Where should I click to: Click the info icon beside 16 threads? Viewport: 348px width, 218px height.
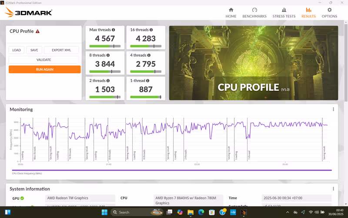[x=151, y=30]
